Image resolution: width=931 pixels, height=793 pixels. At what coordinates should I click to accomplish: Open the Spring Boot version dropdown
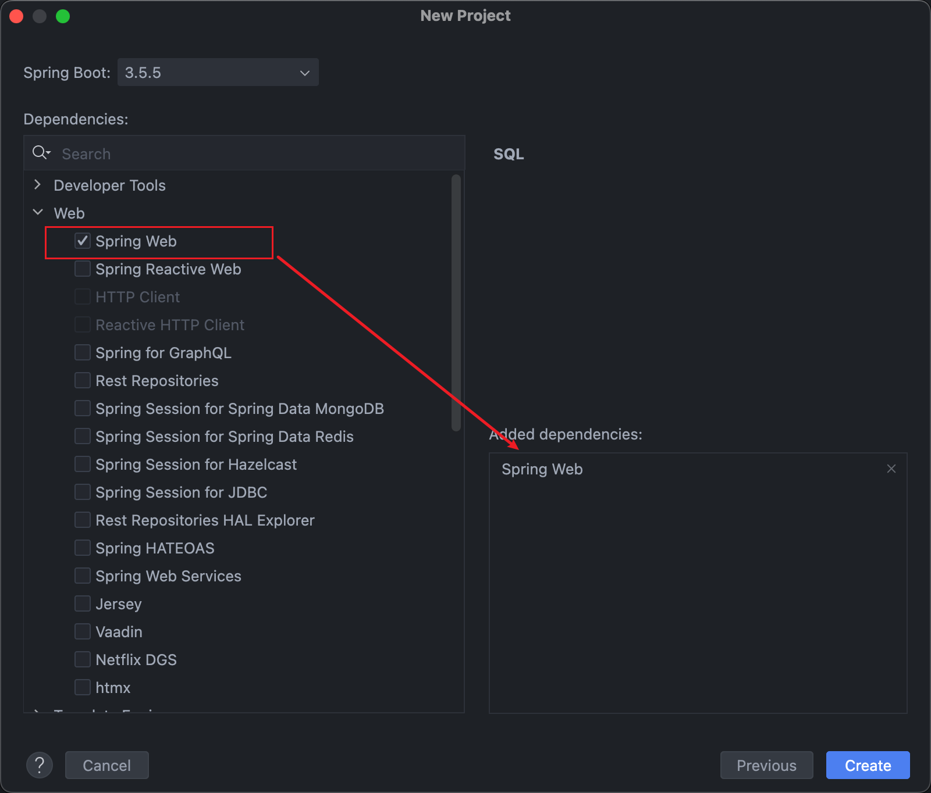(218, 73)
